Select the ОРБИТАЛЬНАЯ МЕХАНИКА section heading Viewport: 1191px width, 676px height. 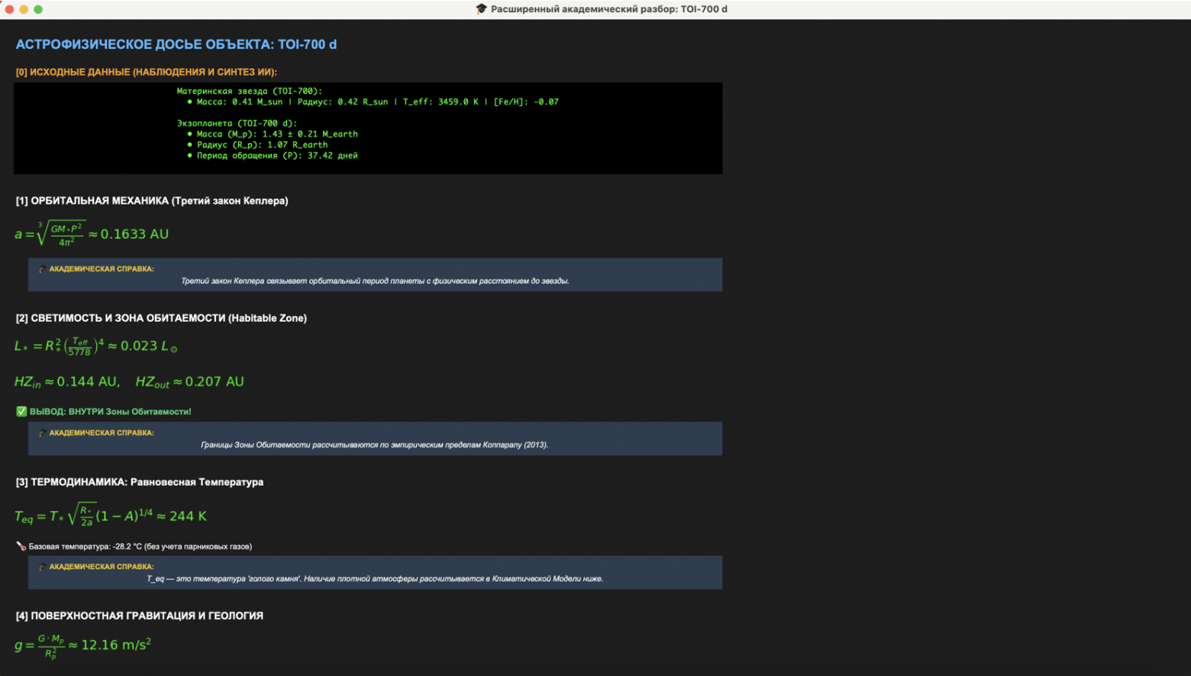152,201
